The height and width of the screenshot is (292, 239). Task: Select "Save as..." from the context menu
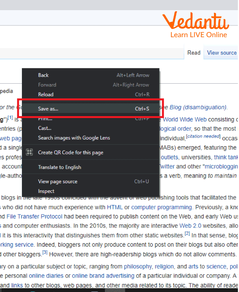tap(48, 109)
